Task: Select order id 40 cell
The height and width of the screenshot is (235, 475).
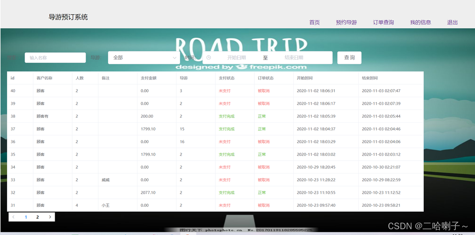Action: pyautogui.click(x=13, y=91)
